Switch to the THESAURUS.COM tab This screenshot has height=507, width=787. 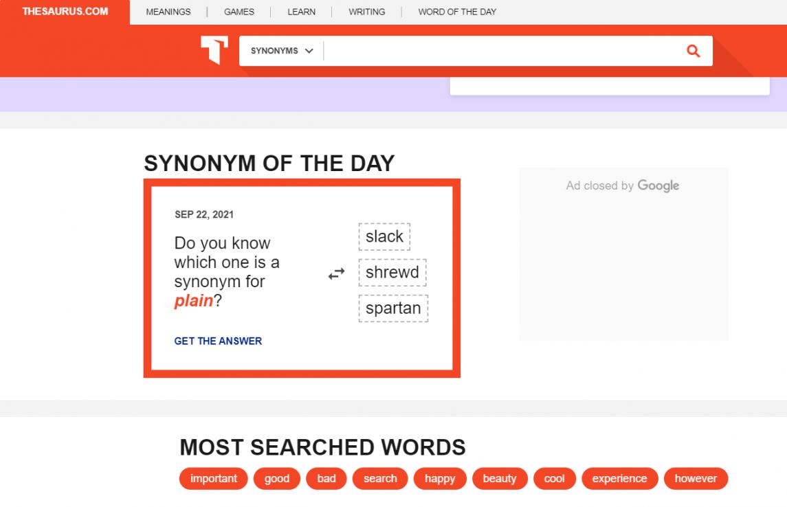coord(65,11)
